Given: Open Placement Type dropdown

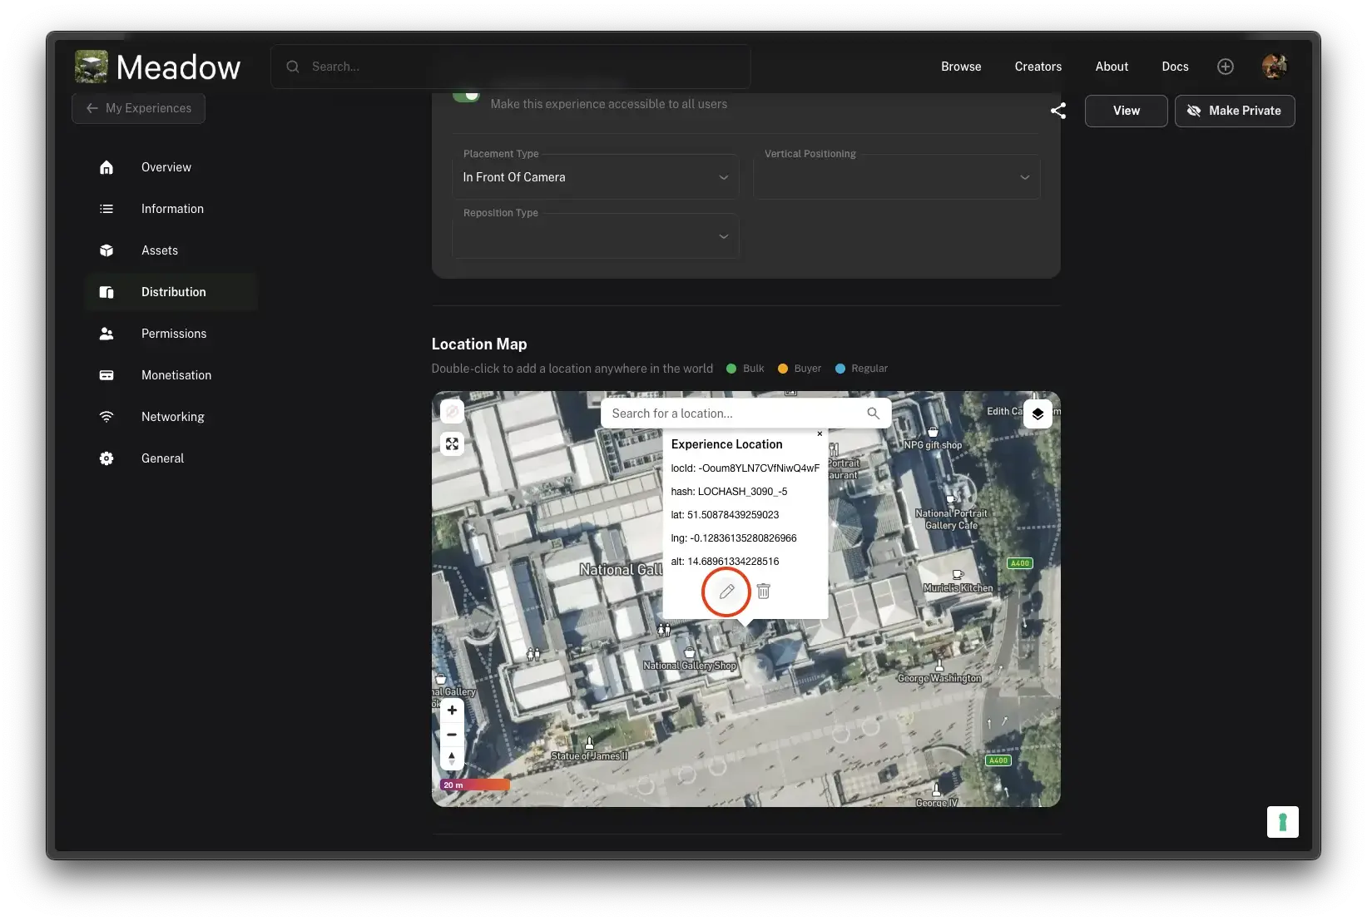Looking at the screenshot, I should [x=595, y=177].
